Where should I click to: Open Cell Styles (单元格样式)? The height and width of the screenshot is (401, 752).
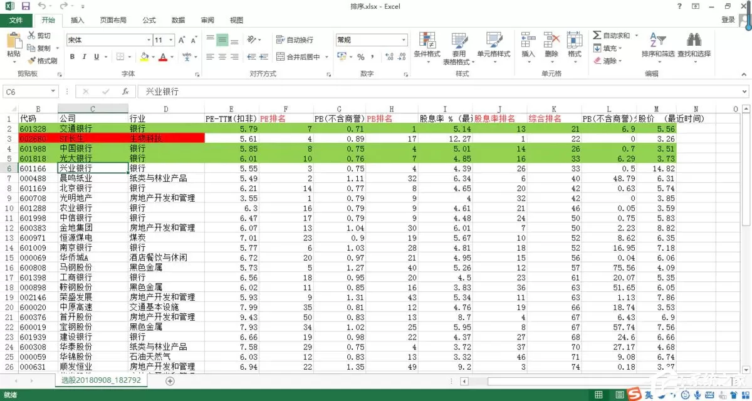point(494,48)
